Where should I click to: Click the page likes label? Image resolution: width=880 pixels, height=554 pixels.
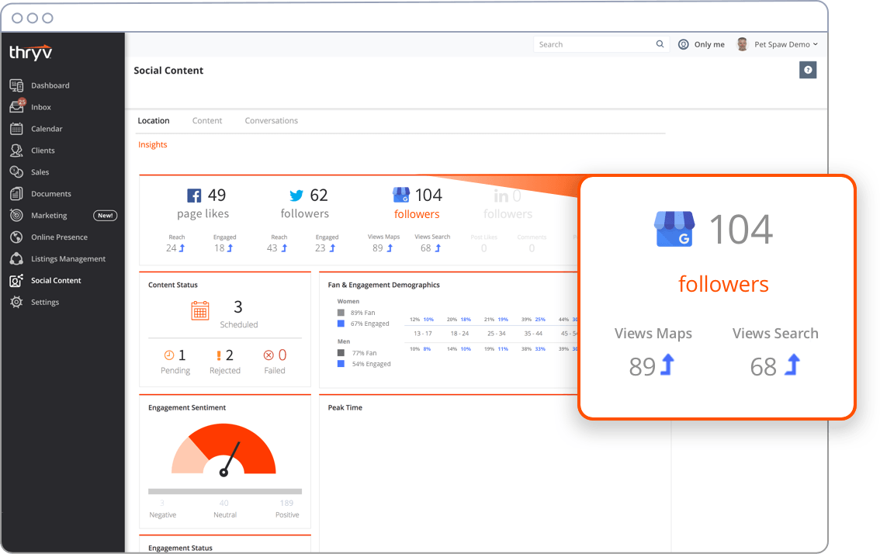[x=203, y=214]
